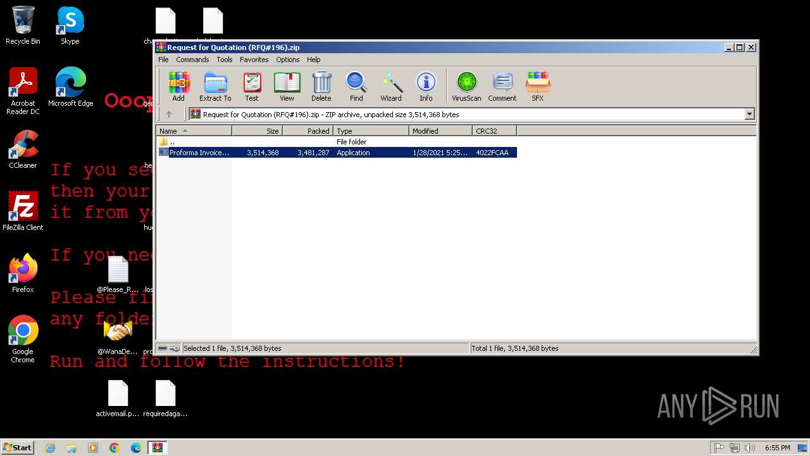This screenshot has height=456, width=810.
Task: Open CCleaner desktop shortcut
Action: pyautogui.click(x=23, y=149)
